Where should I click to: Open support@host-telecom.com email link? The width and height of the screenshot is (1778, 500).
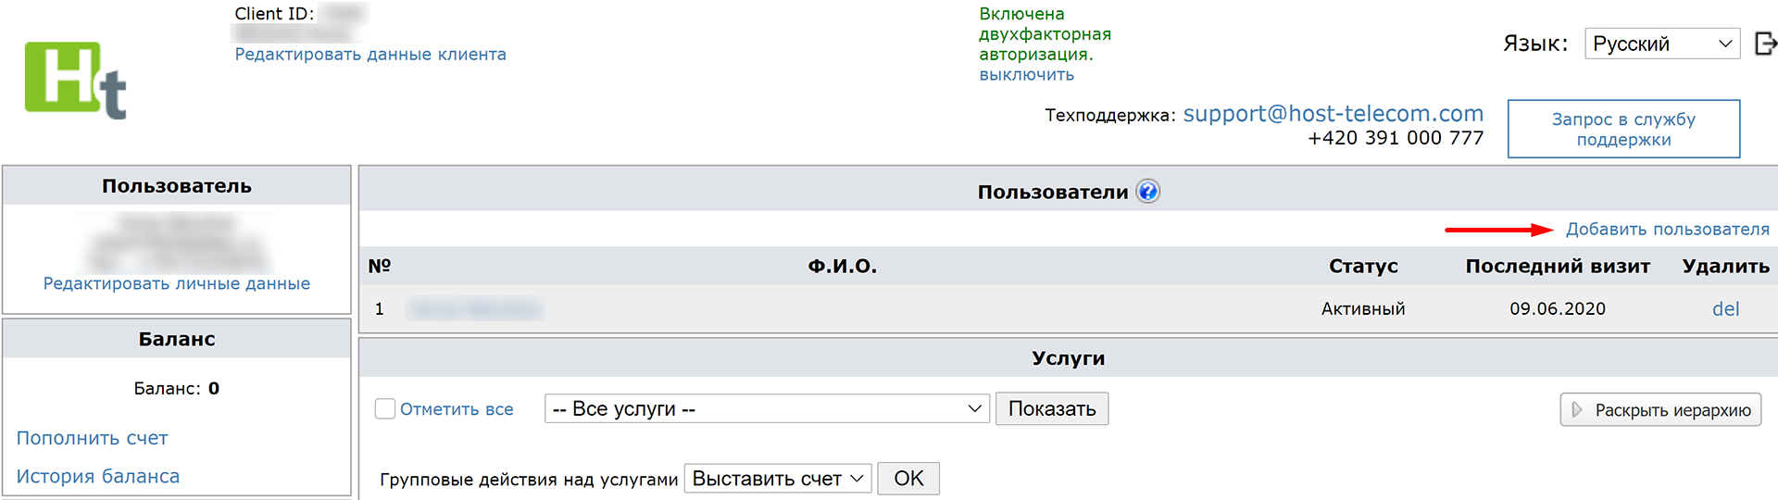pyautogui.click(x=1333, y=114)
